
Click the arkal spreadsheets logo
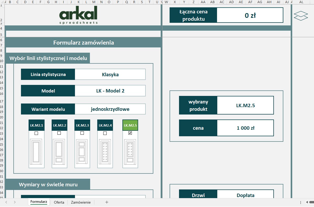click(78, 15)
